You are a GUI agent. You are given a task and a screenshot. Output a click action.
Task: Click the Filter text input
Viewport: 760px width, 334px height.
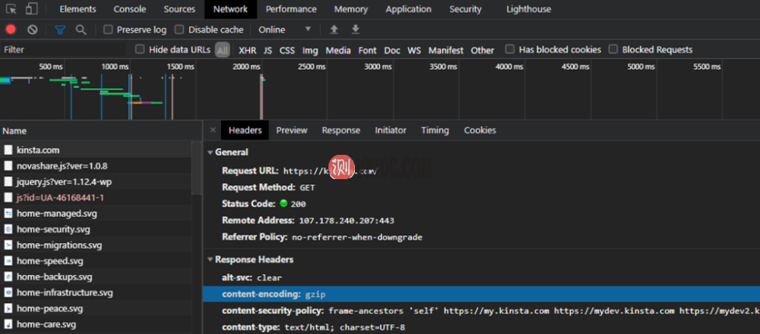coord(63,49)
